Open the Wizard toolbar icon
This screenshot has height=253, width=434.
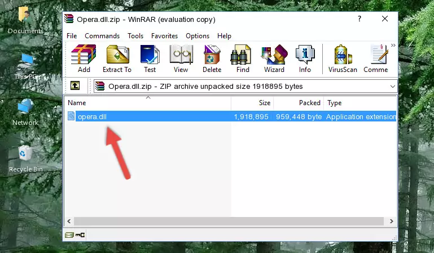point(274,58)
